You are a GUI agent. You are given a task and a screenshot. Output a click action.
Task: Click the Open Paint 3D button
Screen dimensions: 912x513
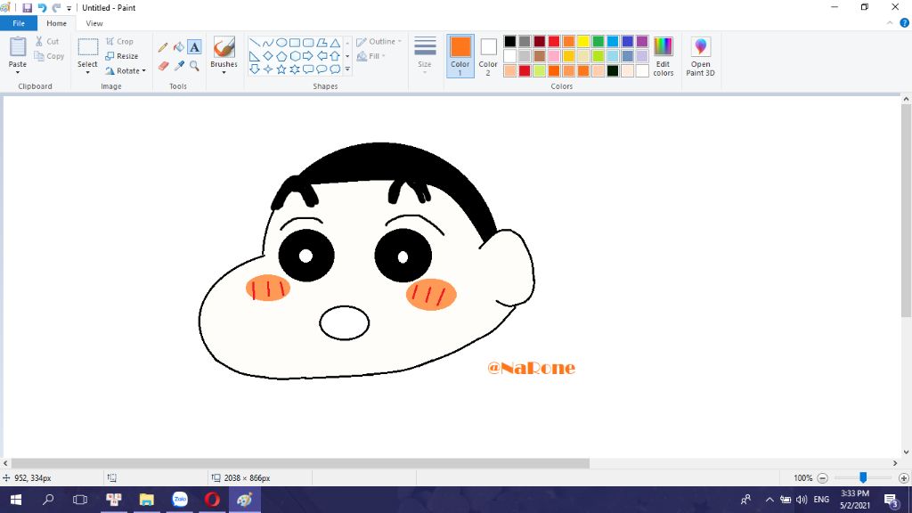[700, 56]
